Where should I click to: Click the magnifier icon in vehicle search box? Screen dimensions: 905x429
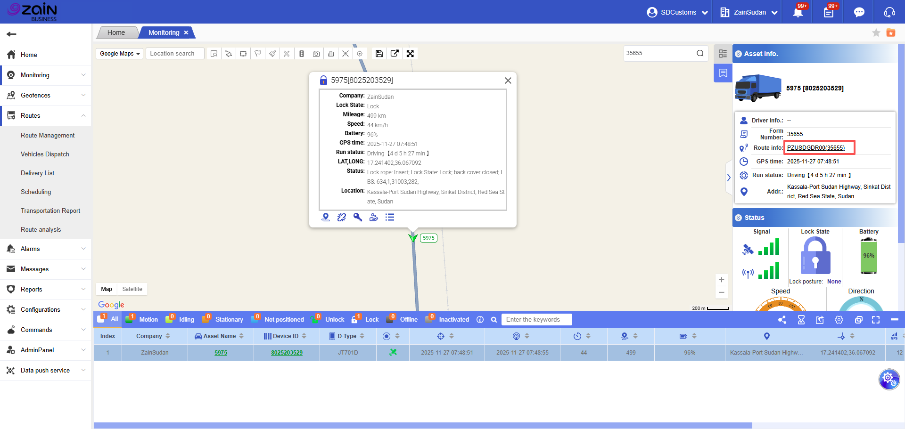point(700,53)
